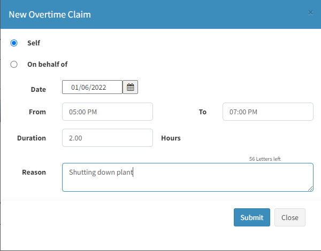The height and width of the screenshot is (251, 321).
Task: Click the 'Date' field label
Action: 39,90
